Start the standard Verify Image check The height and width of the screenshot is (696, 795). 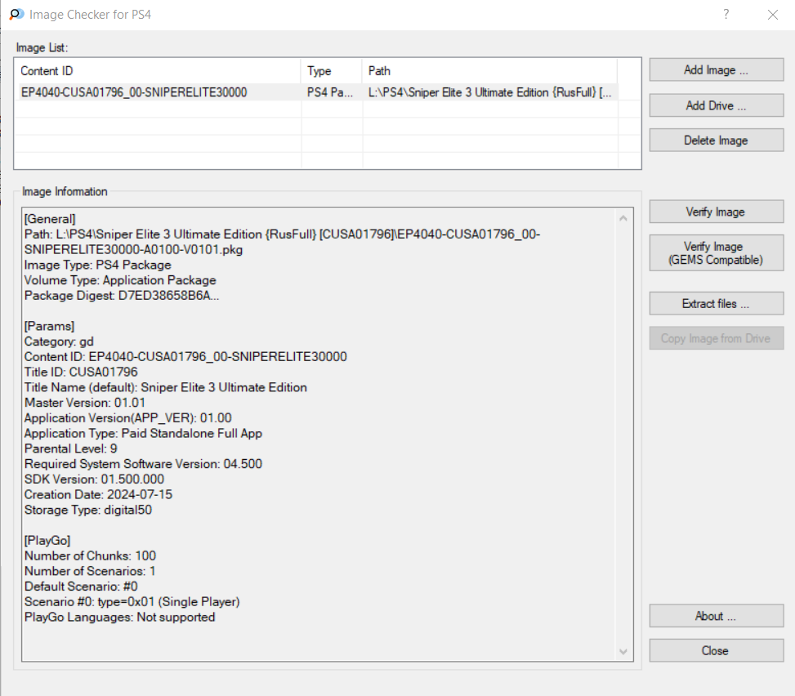(x=716, y=212)
